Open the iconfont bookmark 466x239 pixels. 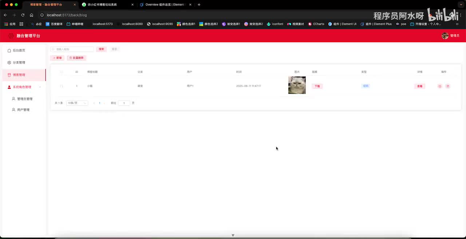pyautogui.click(x=275, y=24)
